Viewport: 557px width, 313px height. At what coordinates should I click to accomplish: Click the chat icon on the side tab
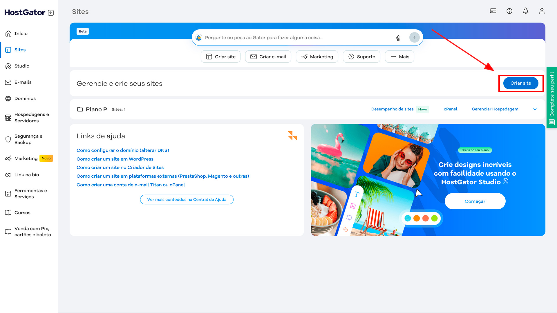(x=552, y=122)
